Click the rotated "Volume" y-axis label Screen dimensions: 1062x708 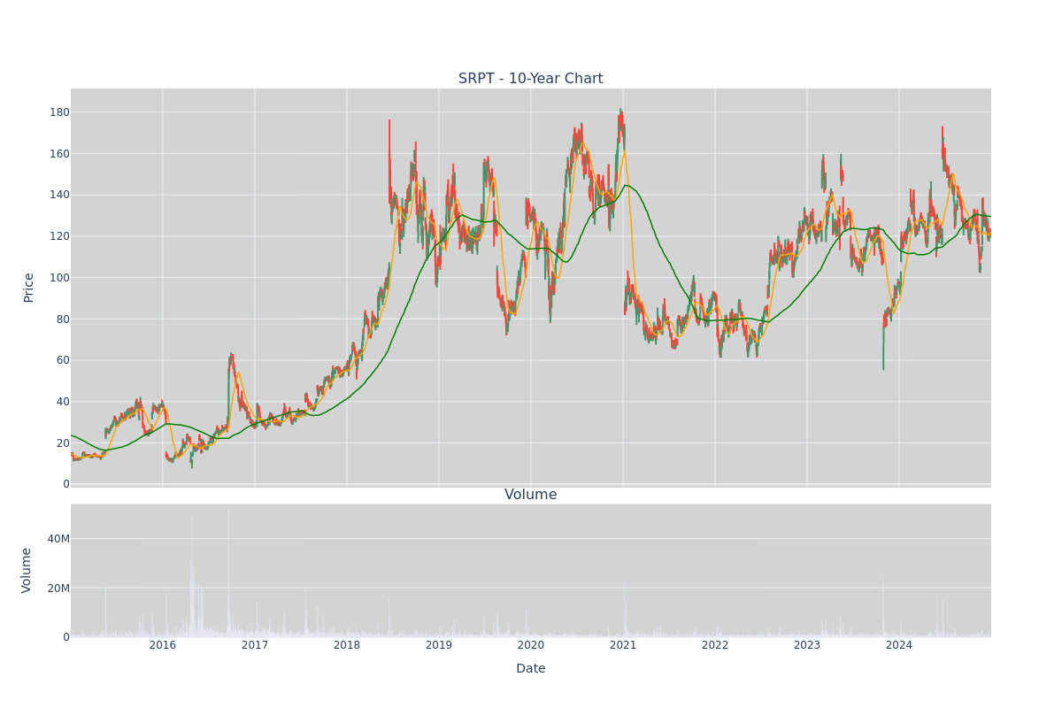[27, 570]
